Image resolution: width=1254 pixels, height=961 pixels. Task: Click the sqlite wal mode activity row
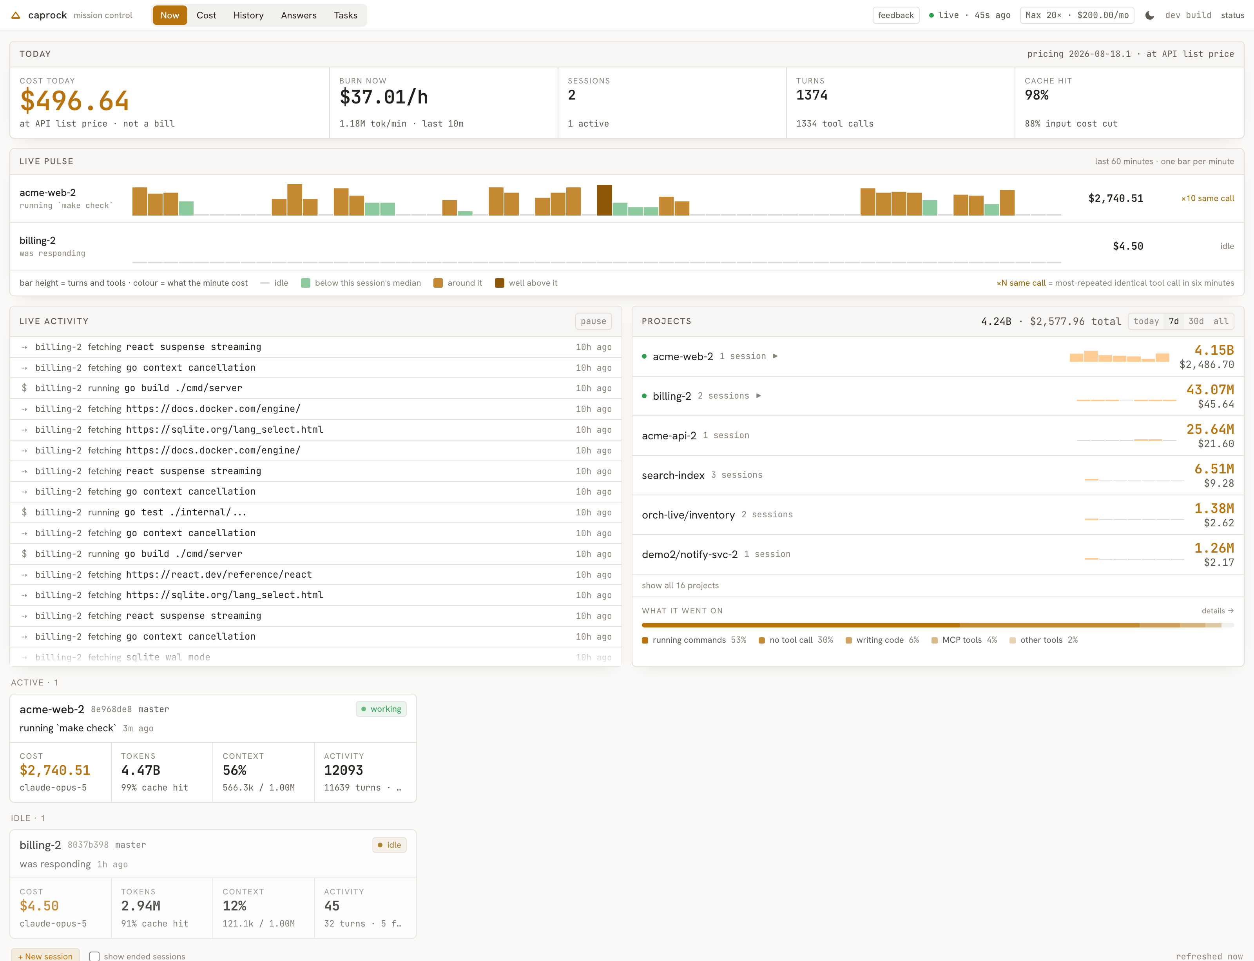[x=315, y=657]
